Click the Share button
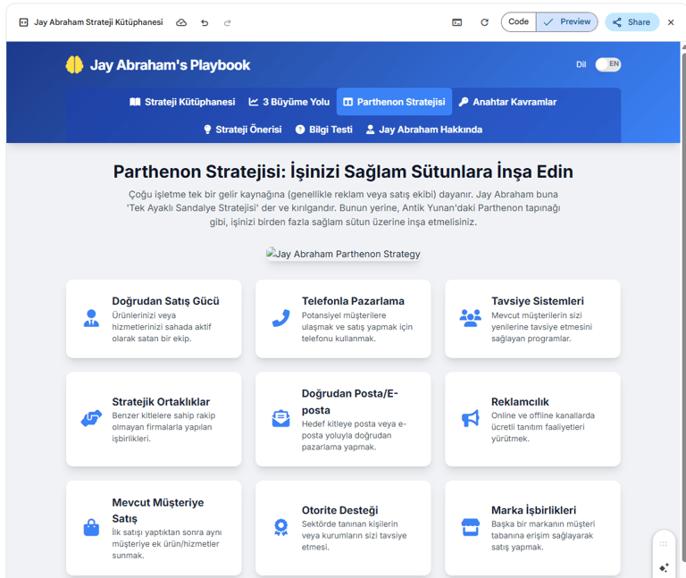 point(632,22)
